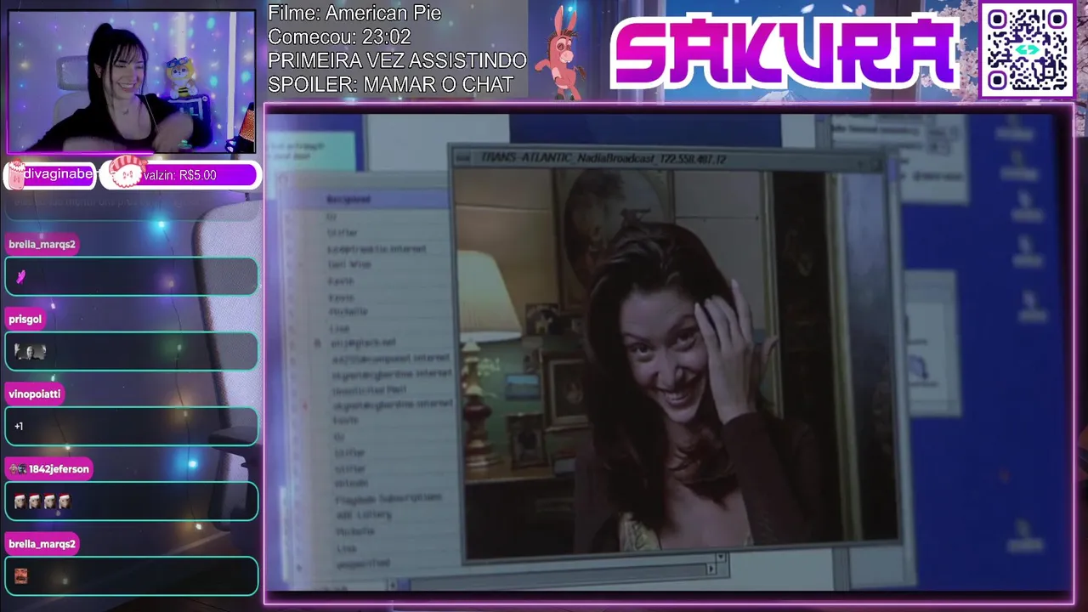Click the SAKURA logo banner
This screenshot has height=612, width=1088.
tap(784, 52)
